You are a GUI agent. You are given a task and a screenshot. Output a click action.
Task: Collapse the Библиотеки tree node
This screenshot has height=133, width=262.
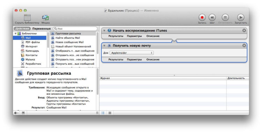click(x=15, y=34)
